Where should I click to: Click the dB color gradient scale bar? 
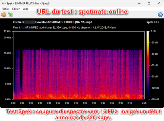tap(148, 65)
